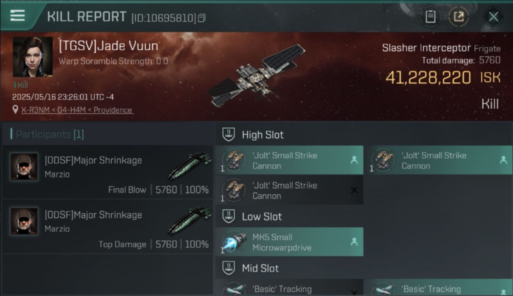Click the Marzio ship icon in Final Blow row
The height and width of the screenshot is (296, 513).
point(190,165)
